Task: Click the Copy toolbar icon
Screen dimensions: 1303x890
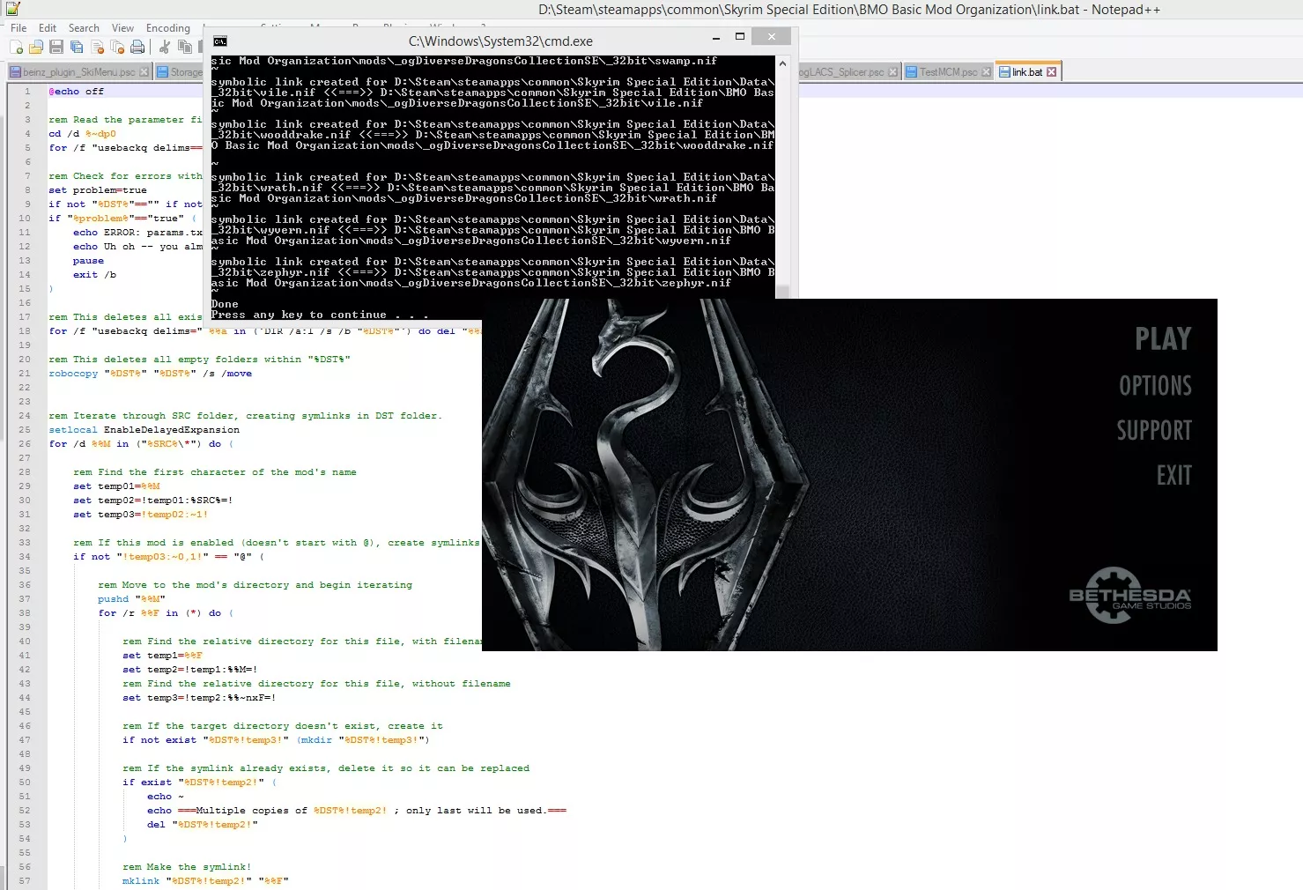Action: pos(185,48)
